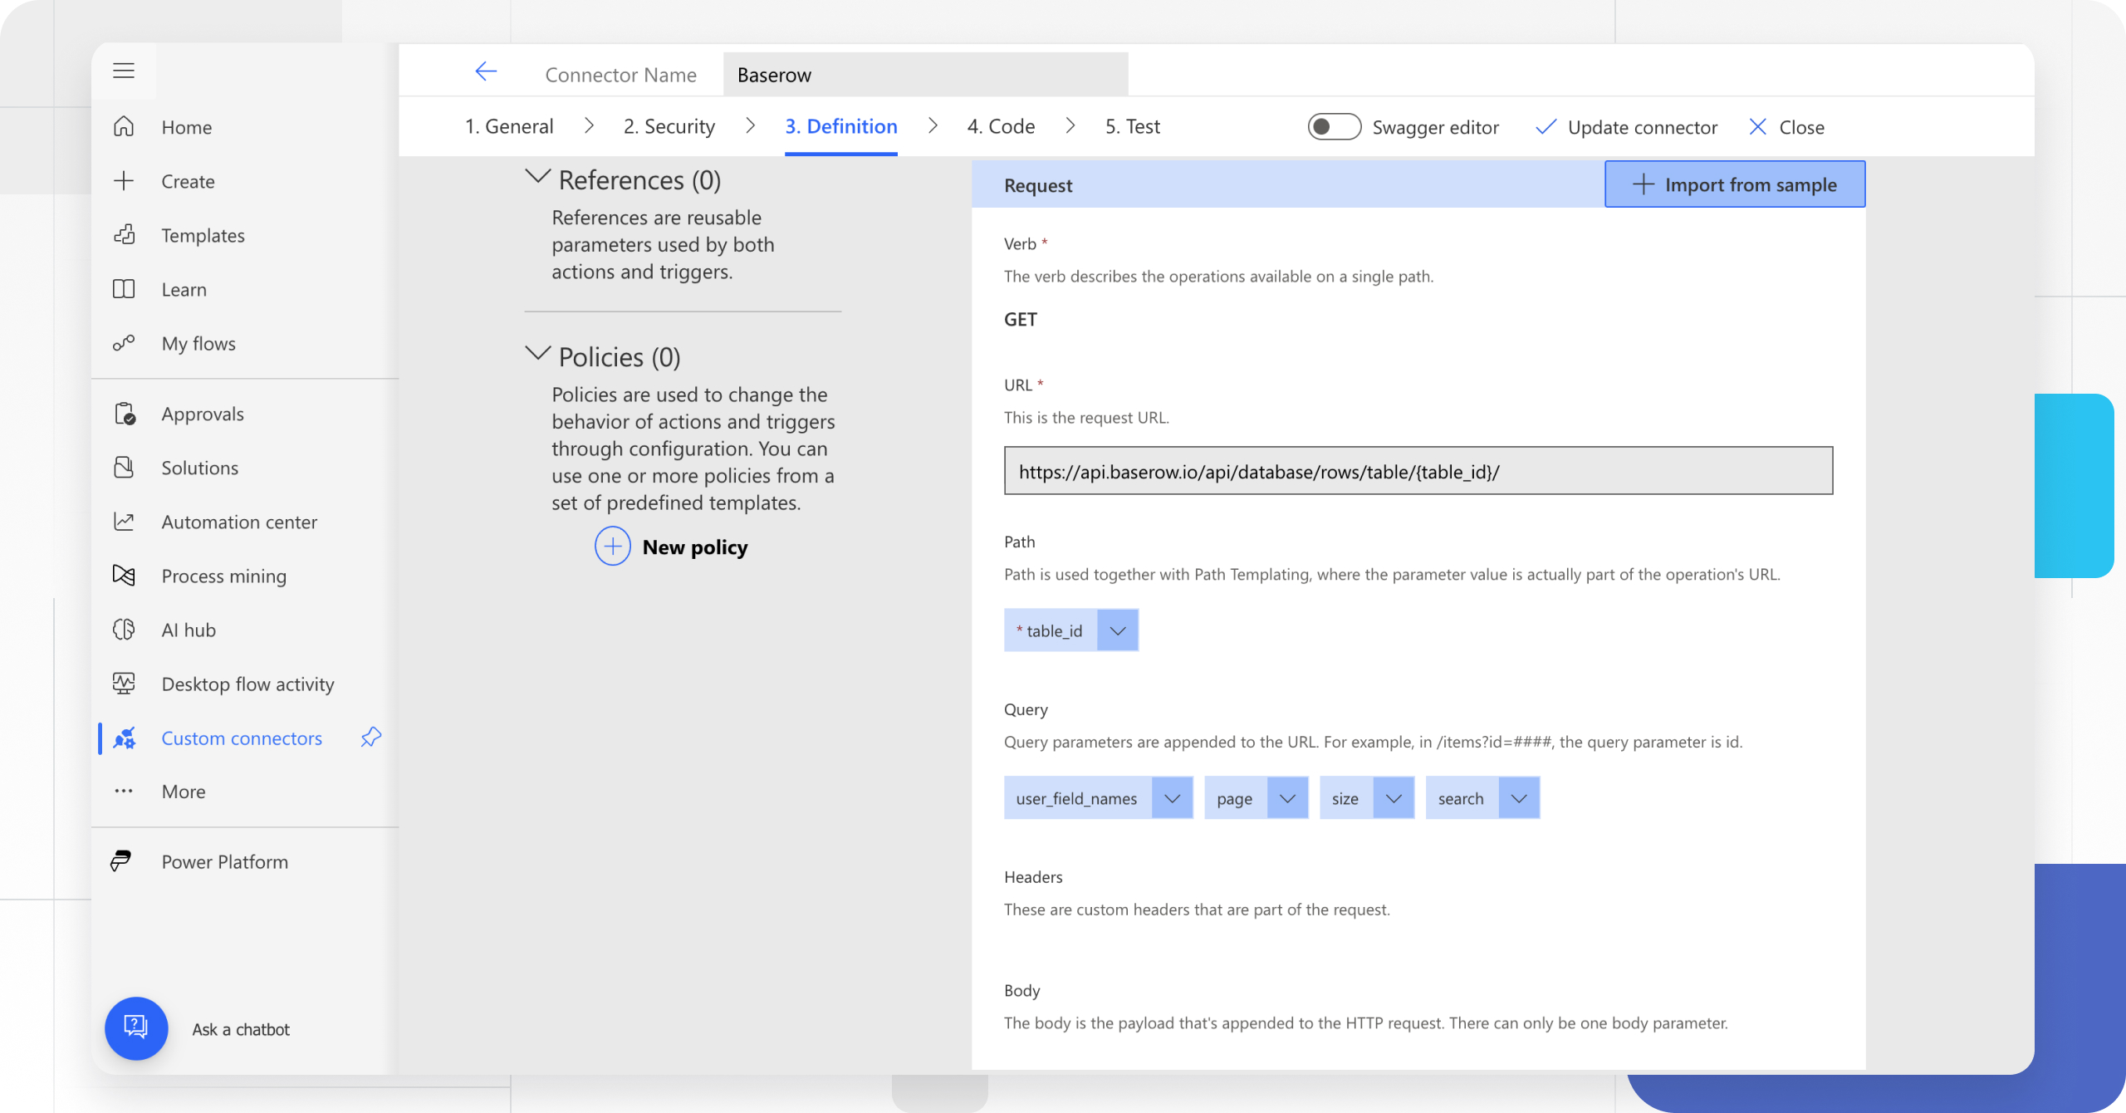This screenshot has height=1113, width=2126.
Task: Click the hamburger menu icon
Action: tap(124, 71)
